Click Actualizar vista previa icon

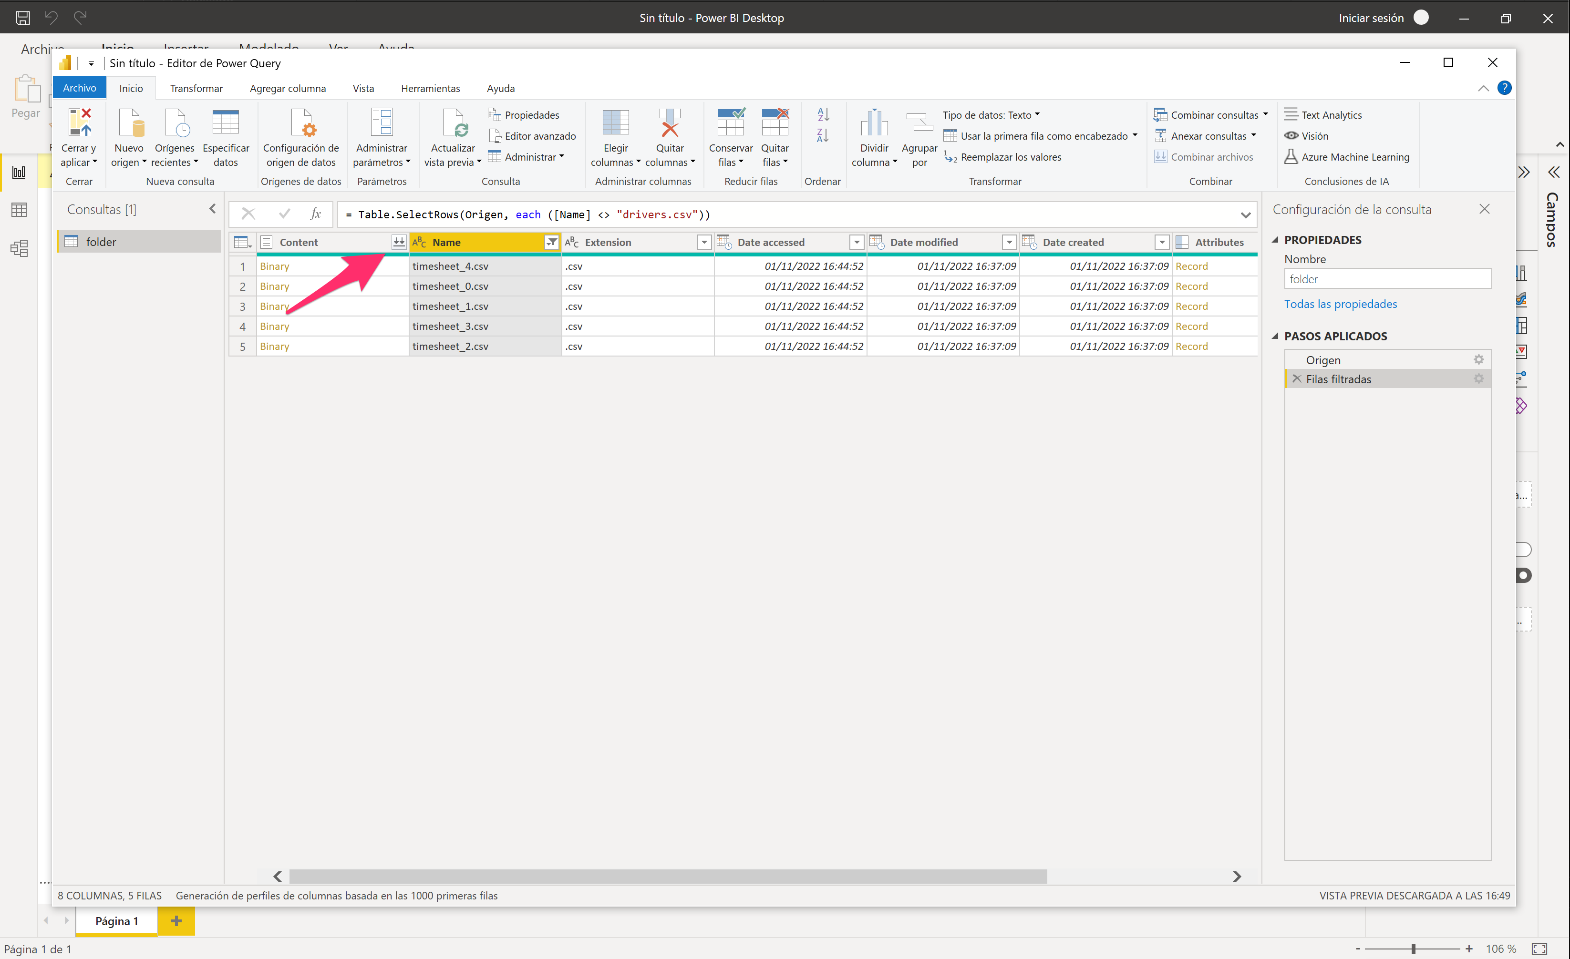[454, 122]
